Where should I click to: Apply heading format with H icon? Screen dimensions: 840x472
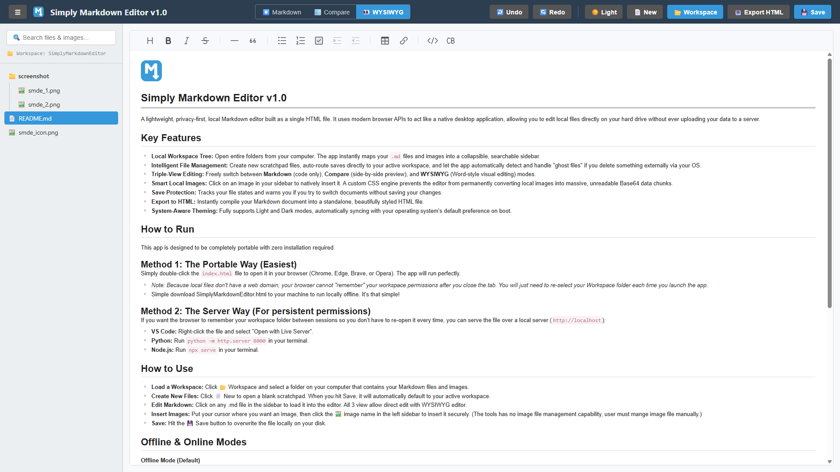pos(150,41)
